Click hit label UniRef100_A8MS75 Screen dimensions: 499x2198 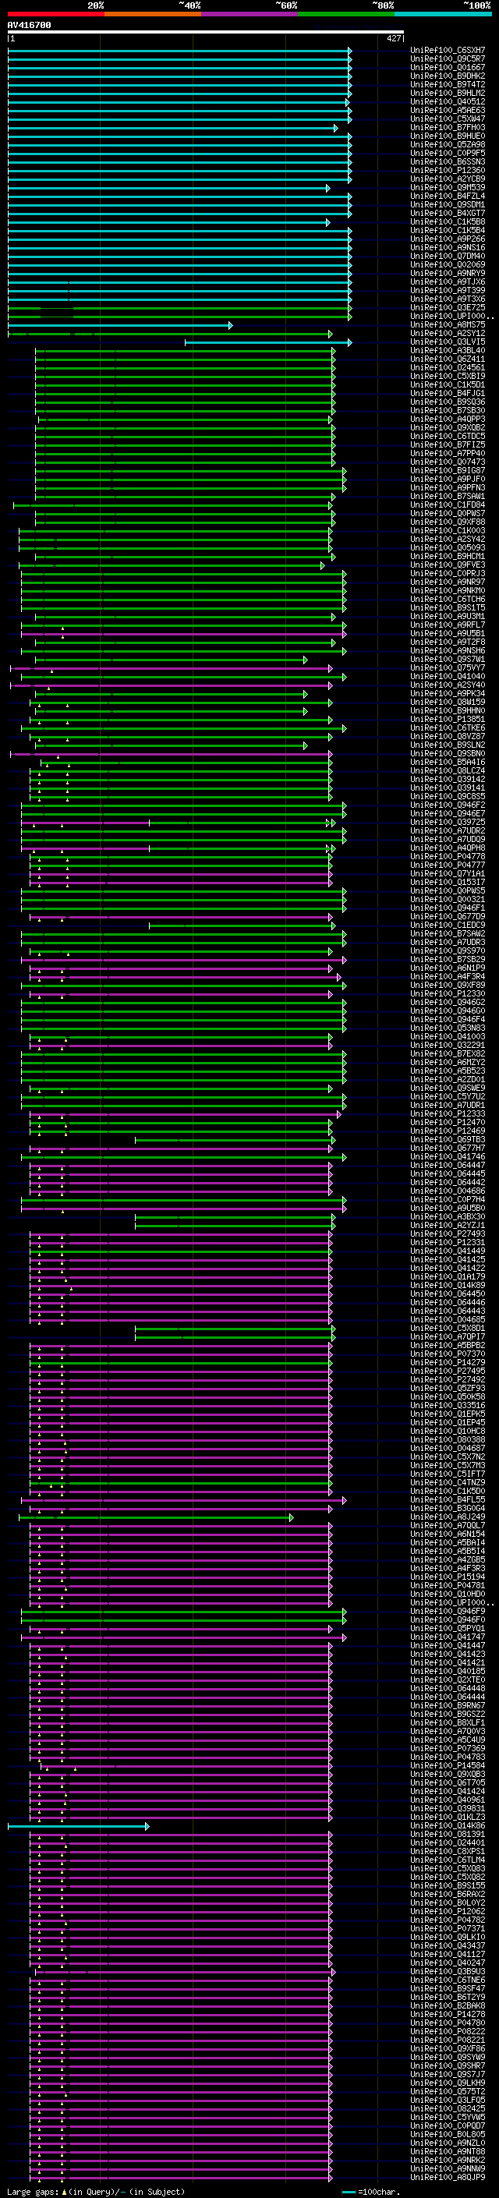[x=448, y=325]
